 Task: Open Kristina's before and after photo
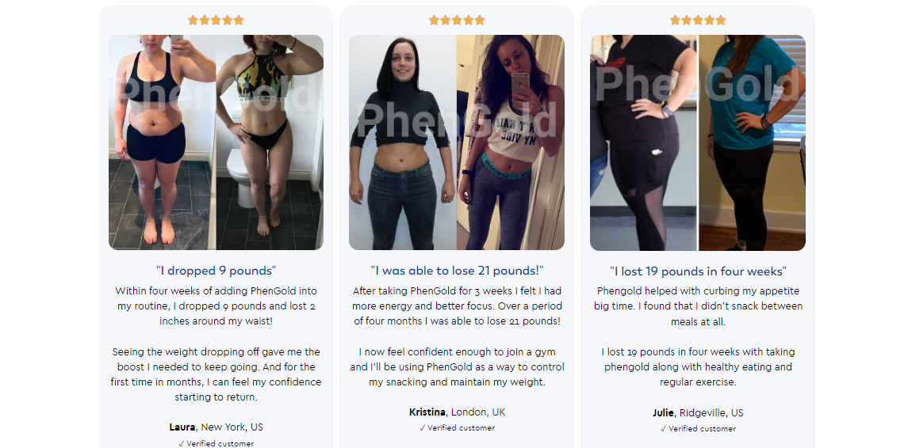point(457,142)
